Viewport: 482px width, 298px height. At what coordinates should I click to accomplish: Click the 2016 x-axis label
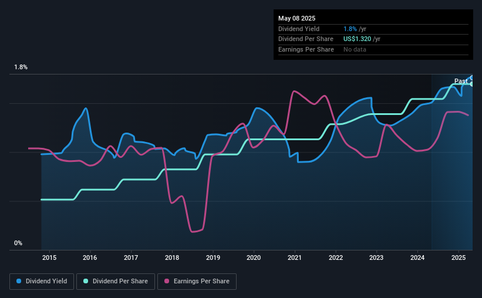click(x=90, y=258)
